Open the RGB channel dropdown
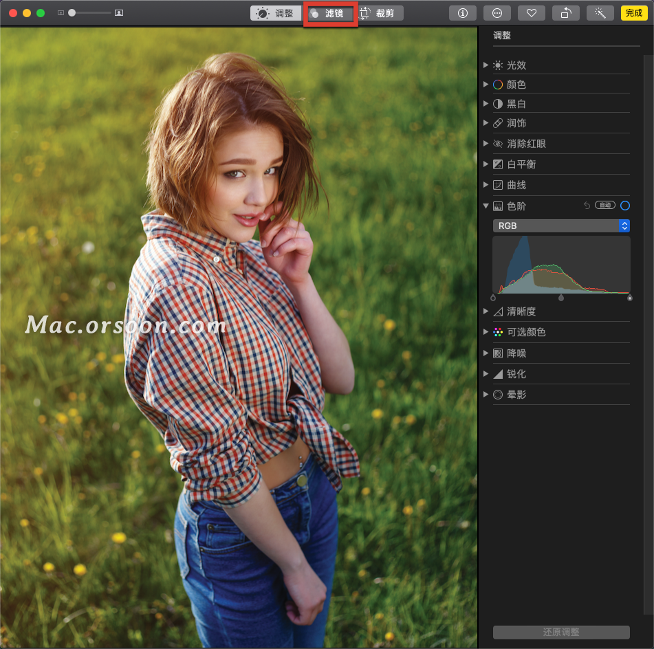The height and width of the screenshot is (649, 654). pyautogui.click(x=561, y=225)
